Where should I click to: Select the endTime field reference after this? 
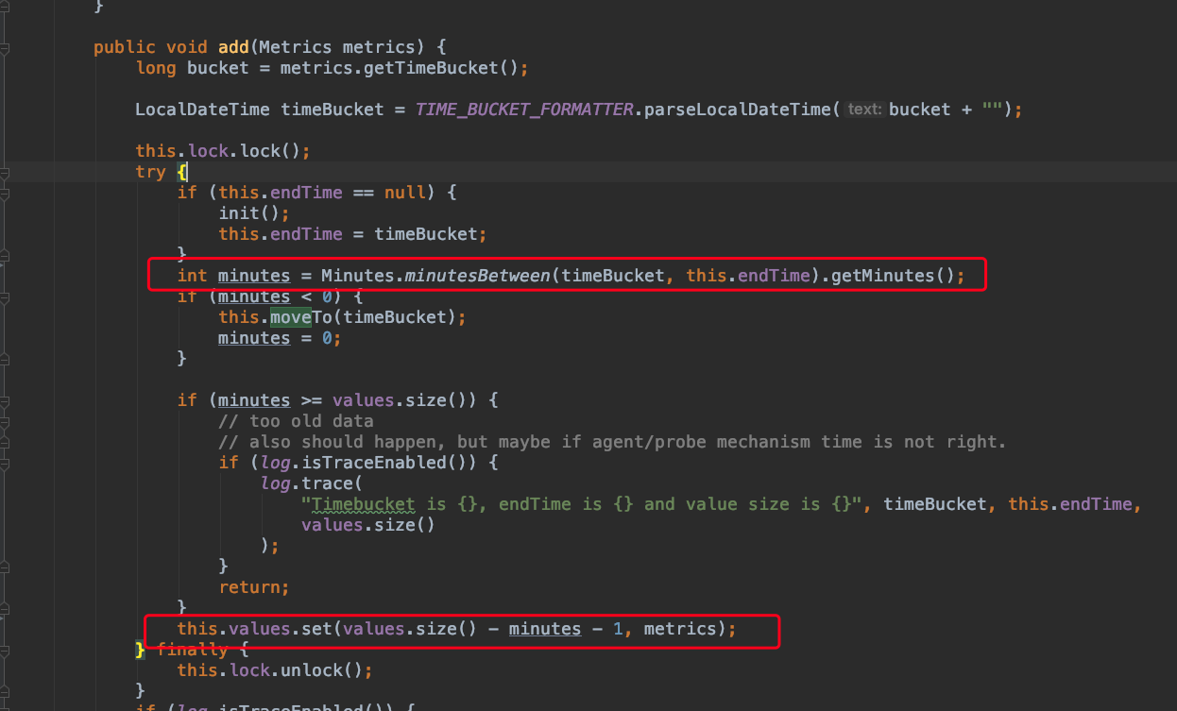coord(306,192)
